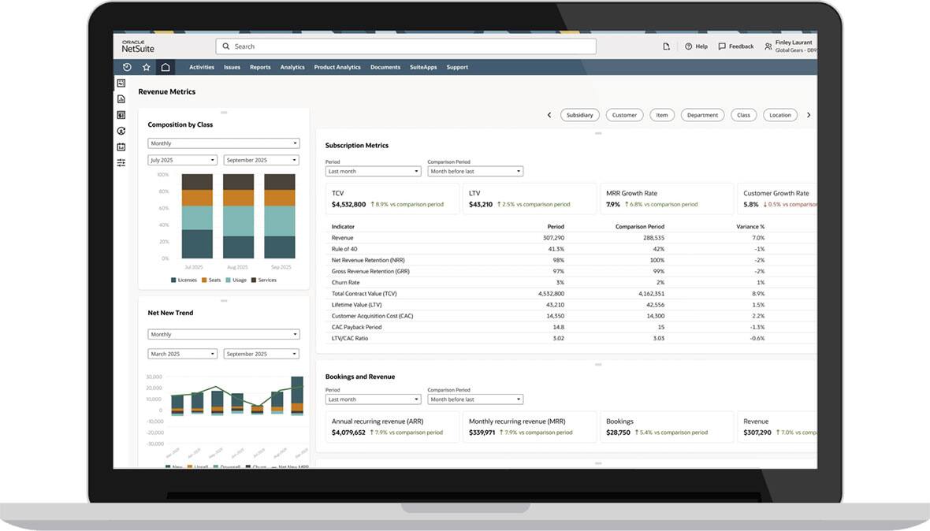This screenshot has height=531, width=930.
Task: Open the July 2025 start date dropdown
Action: pos(183,160)
